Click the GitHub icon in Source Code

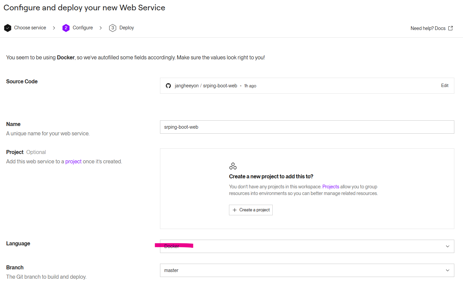tap(168, 86)
